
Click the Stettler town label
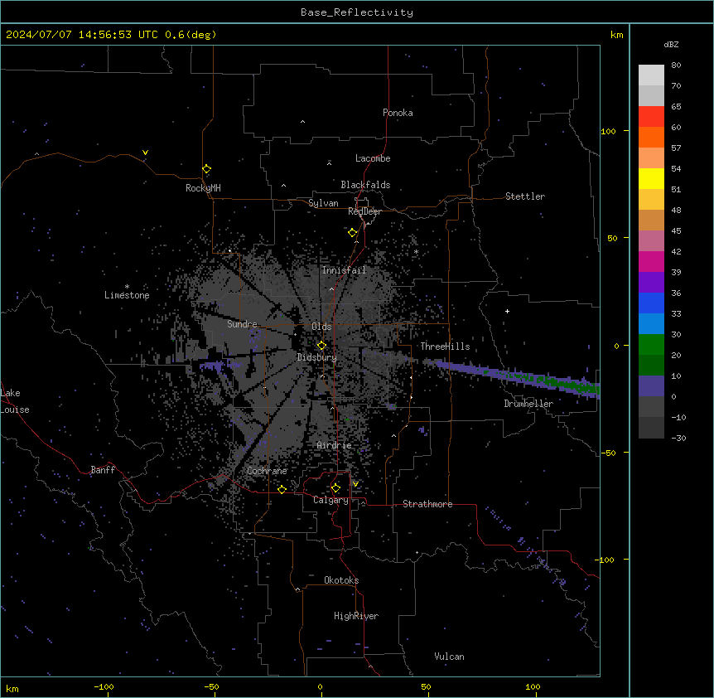click(x=525, y=196)
